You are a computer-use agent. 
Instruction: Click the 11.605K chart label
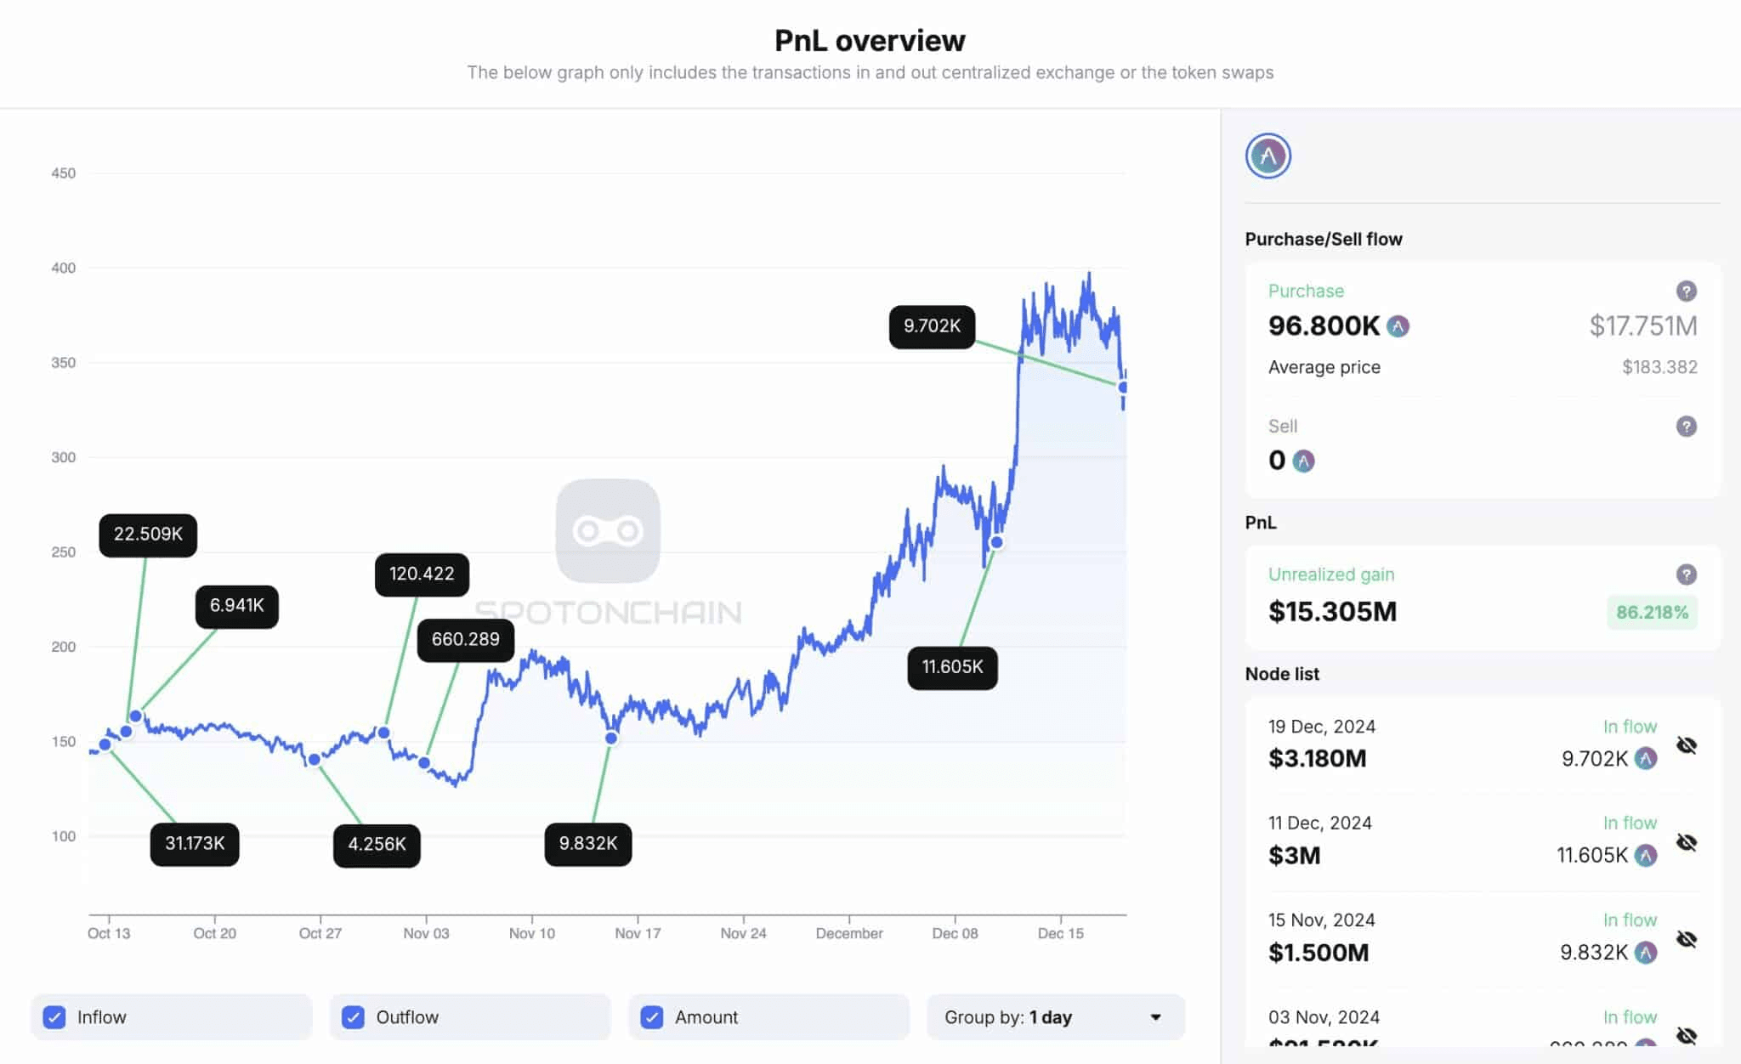pos(952,667)
